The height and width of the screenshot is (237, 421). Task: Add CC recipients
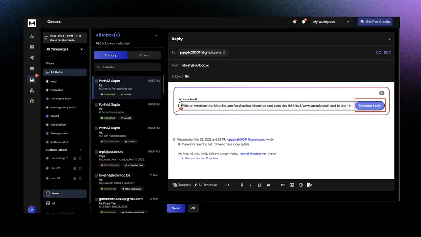pos(378,52)
